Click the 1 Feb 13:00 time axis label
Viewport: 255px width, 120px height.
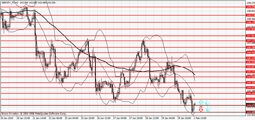coord(200,118)
